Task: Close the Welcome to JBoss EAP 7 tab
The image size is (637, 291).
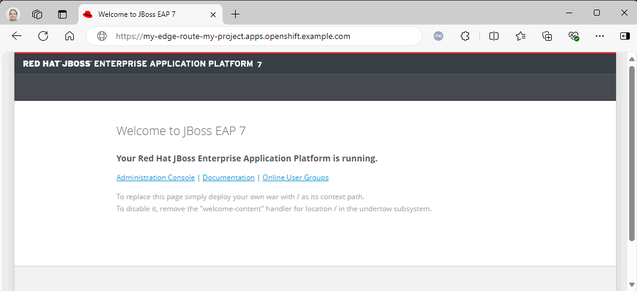Action: (213, 14)
